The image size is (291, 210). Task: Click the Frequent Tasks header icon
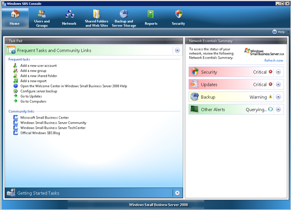tap(11, 50)
